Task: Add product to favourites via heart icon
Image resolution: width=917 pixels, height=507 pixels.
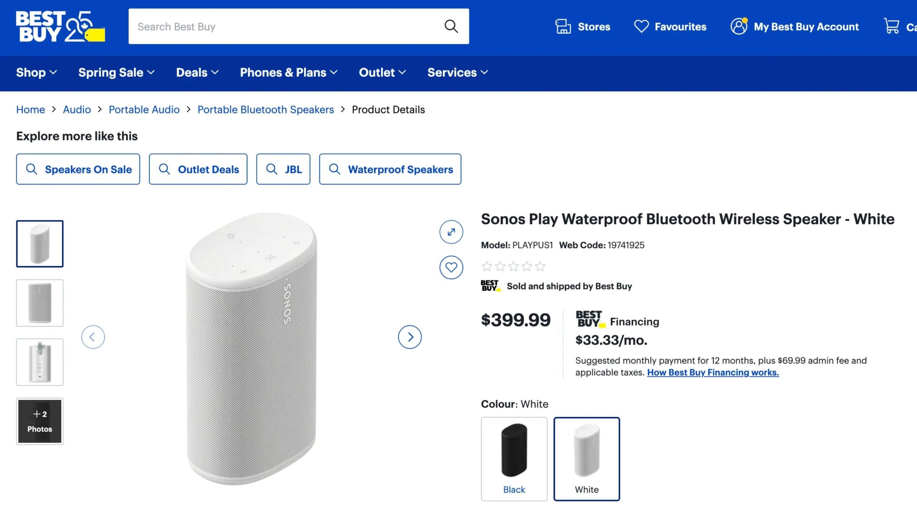Action: tap(451, 267)
